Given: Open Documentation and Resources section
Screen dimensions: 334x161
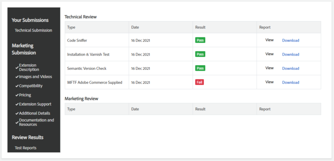Looking at the screenshot, I should (37, 122).
